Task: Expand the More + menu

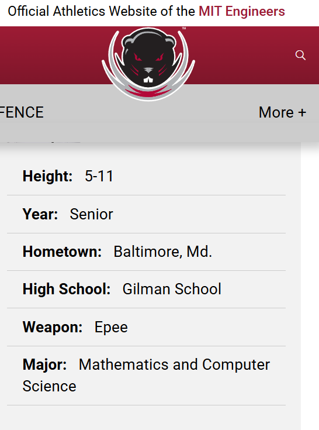Action: 282,112
